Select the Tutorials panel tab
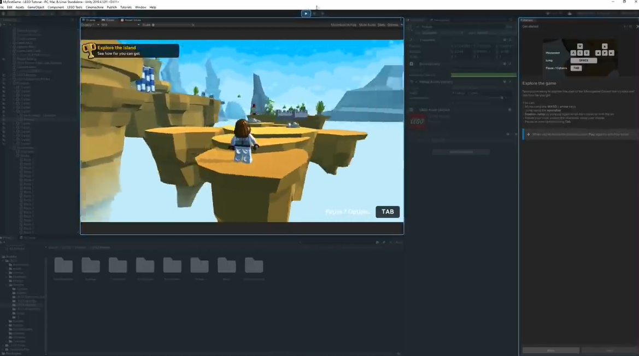Viewport: 639px width, 356px height. [527, 20]
